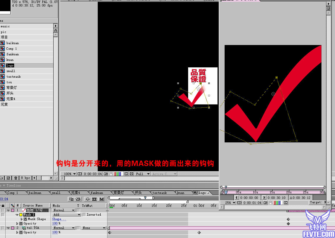Click the 0:00:03:04 timecode in the comp viewer
This screenshot has height=238, width=335.
[93, 174]
